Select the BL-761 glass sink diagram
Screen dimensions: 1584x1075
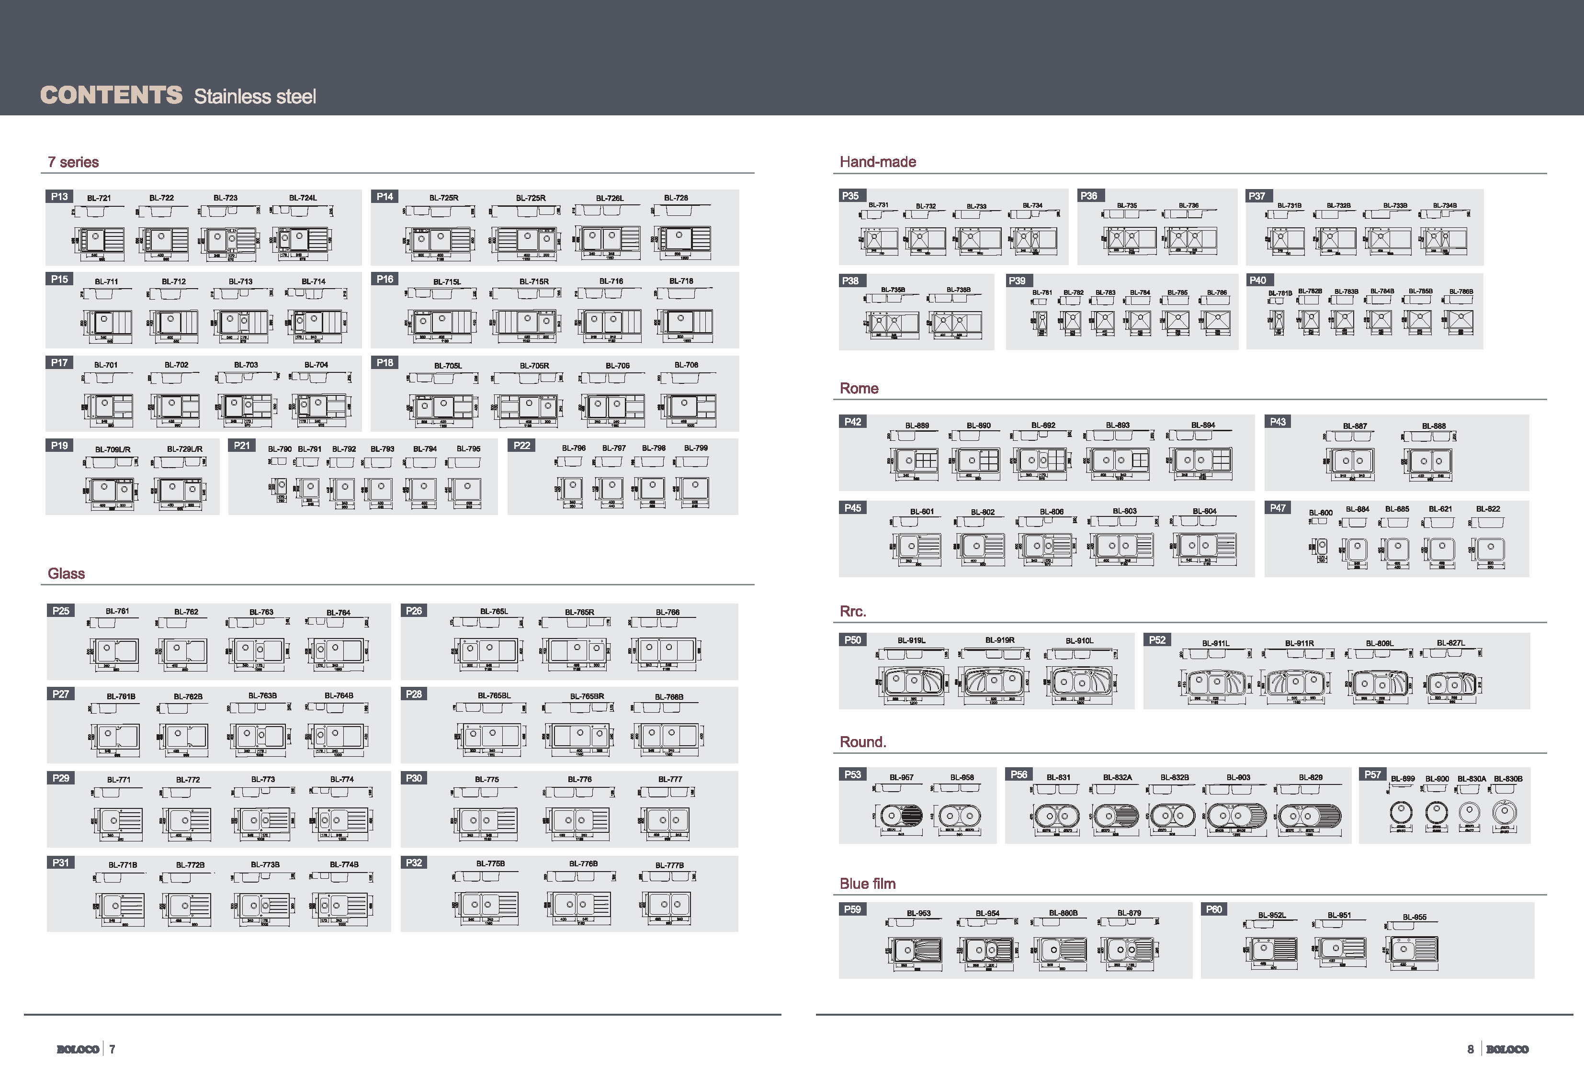pyautogui.click(x=114, y=645)
